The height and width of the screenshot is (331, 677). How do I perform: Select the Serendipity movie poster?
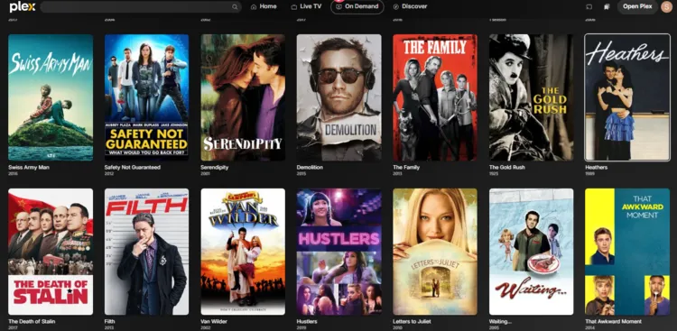(x=243, y=97)
